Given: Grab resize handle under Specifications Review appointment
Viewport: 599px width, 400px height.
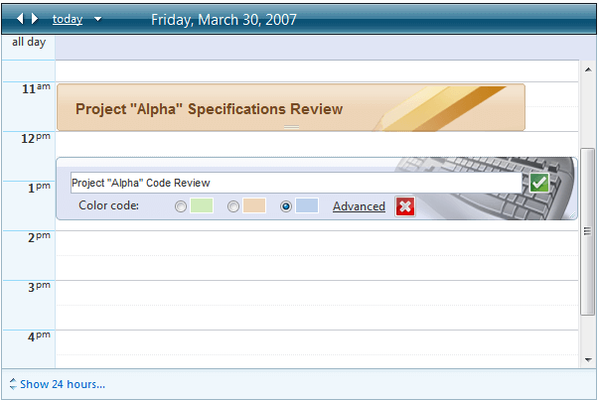Looking at the screenshot, I should tap(290, 128).
